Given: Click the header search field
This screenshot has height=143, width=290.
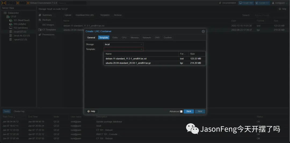Looking at the screenshot, I should pos(72,3).
